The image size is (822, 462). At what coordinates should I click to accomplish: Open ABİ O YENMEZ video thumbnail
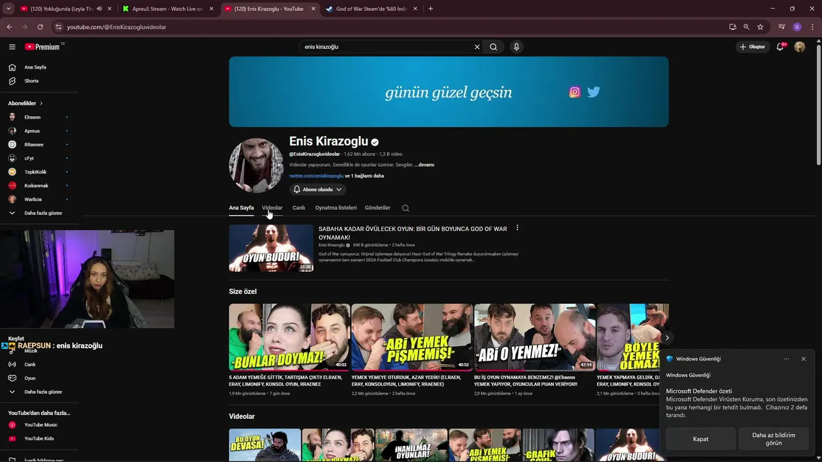(x=534, y=337)
